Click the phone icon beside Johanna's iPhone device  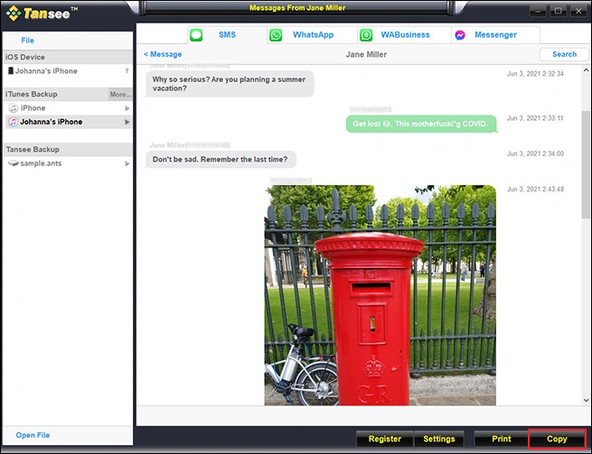click(10, 71)
